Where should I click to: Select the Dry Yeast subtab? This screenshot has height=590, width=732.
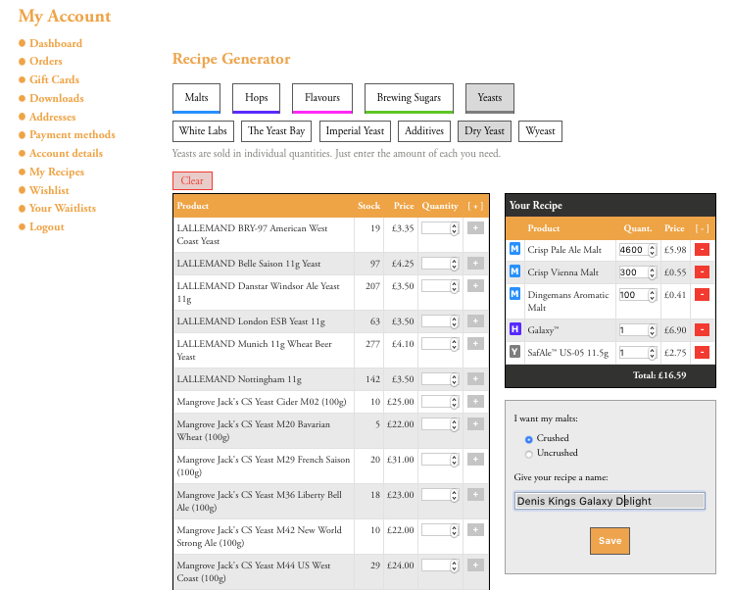(485, 131)
